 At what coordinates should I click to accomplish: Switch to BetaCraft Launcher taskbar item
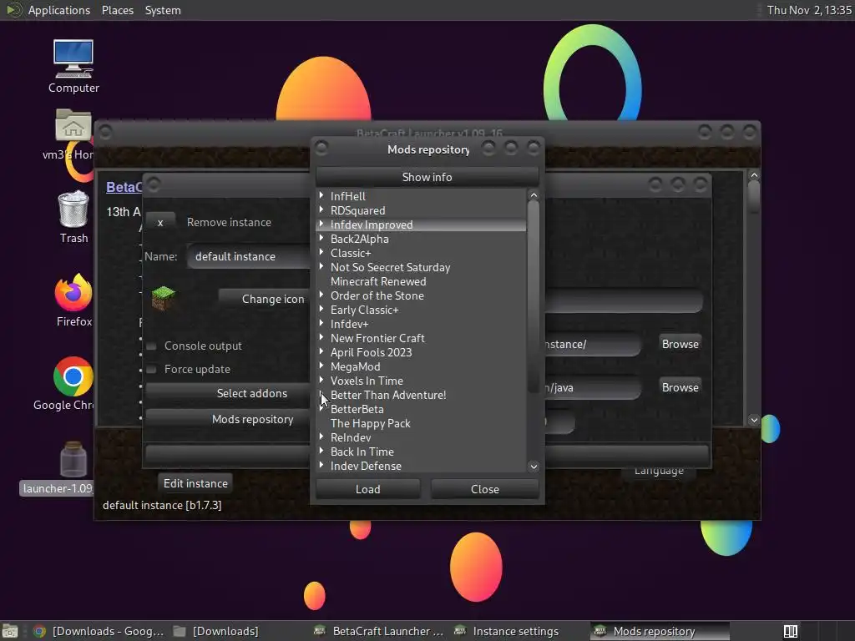[380, 631]
